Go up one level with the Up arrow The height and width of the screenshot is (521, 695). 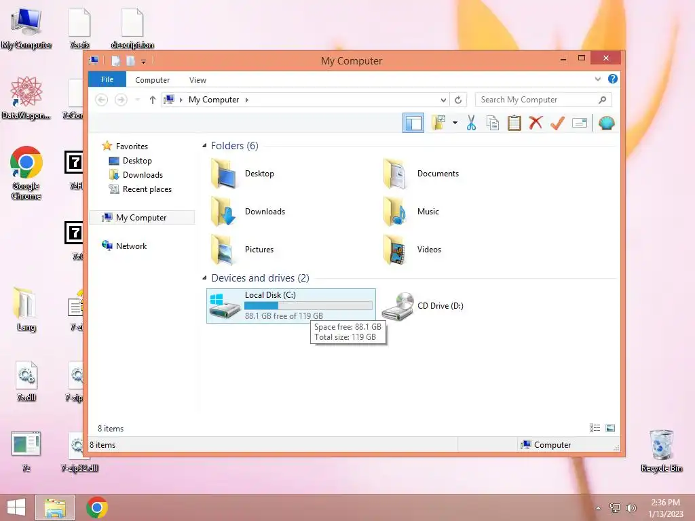153,100
